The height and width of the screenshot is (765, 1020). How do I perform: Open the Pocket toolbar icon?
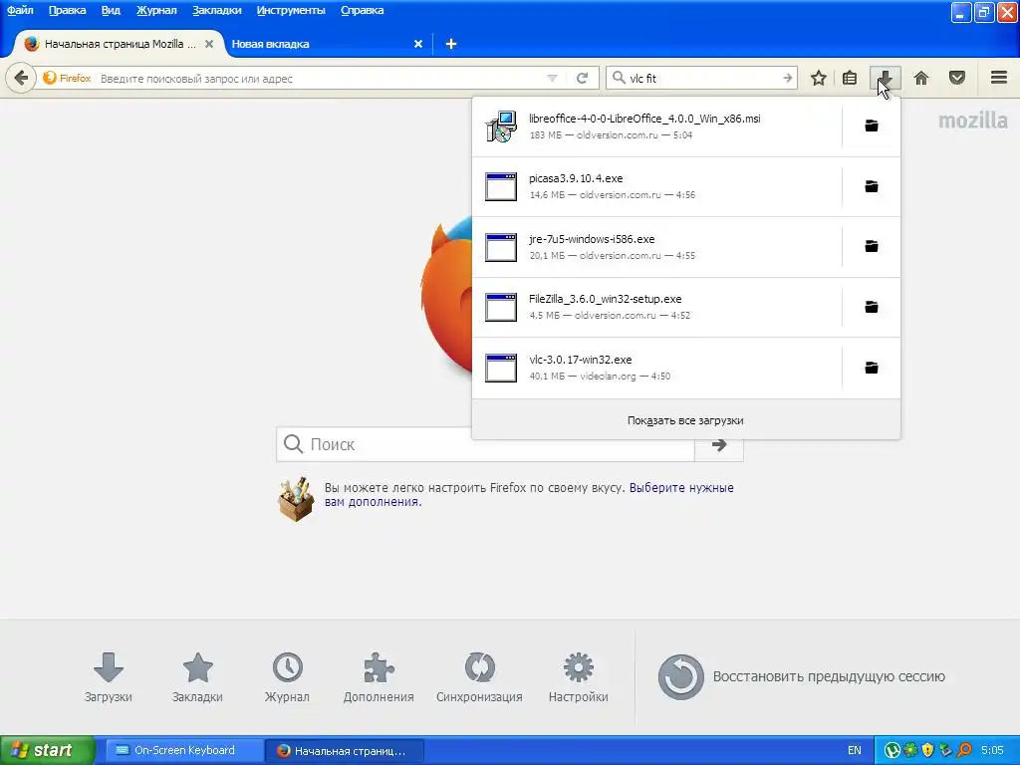[x=957, y=78]
